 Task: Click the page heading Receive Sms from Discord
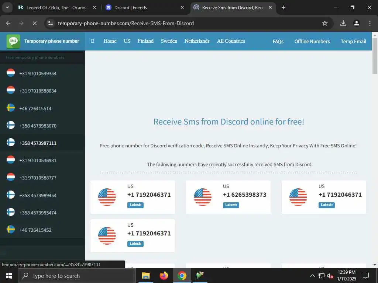coord(229,122)
